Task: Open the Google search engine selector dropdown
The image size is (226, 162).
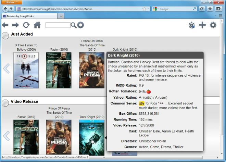Action: (x=156, y=9)
